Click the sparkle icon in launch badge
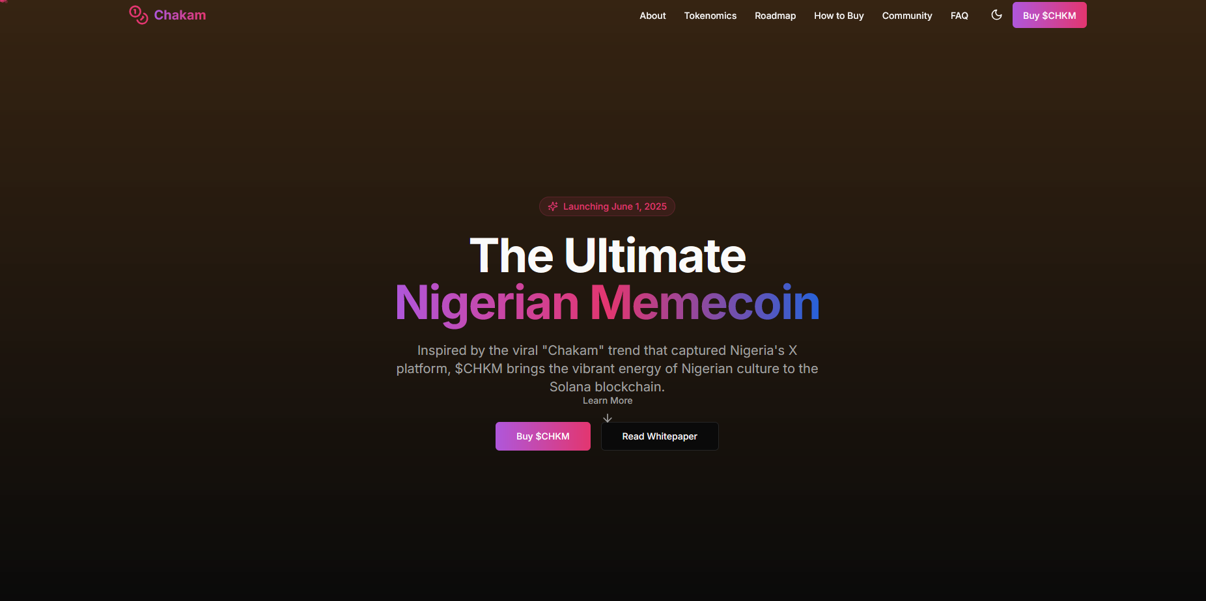Image resolution: width=1206 pixels, height=601 pixels. [553, 206]
